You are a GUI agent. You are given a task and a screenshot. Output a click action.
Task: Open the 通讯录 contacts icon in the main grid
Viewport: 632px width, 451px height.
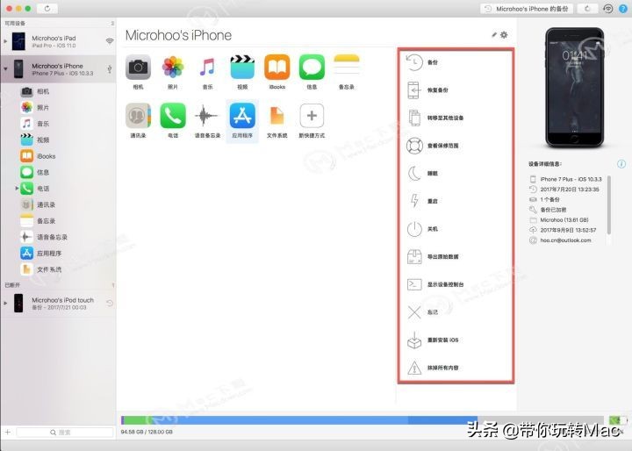(138, 116)
